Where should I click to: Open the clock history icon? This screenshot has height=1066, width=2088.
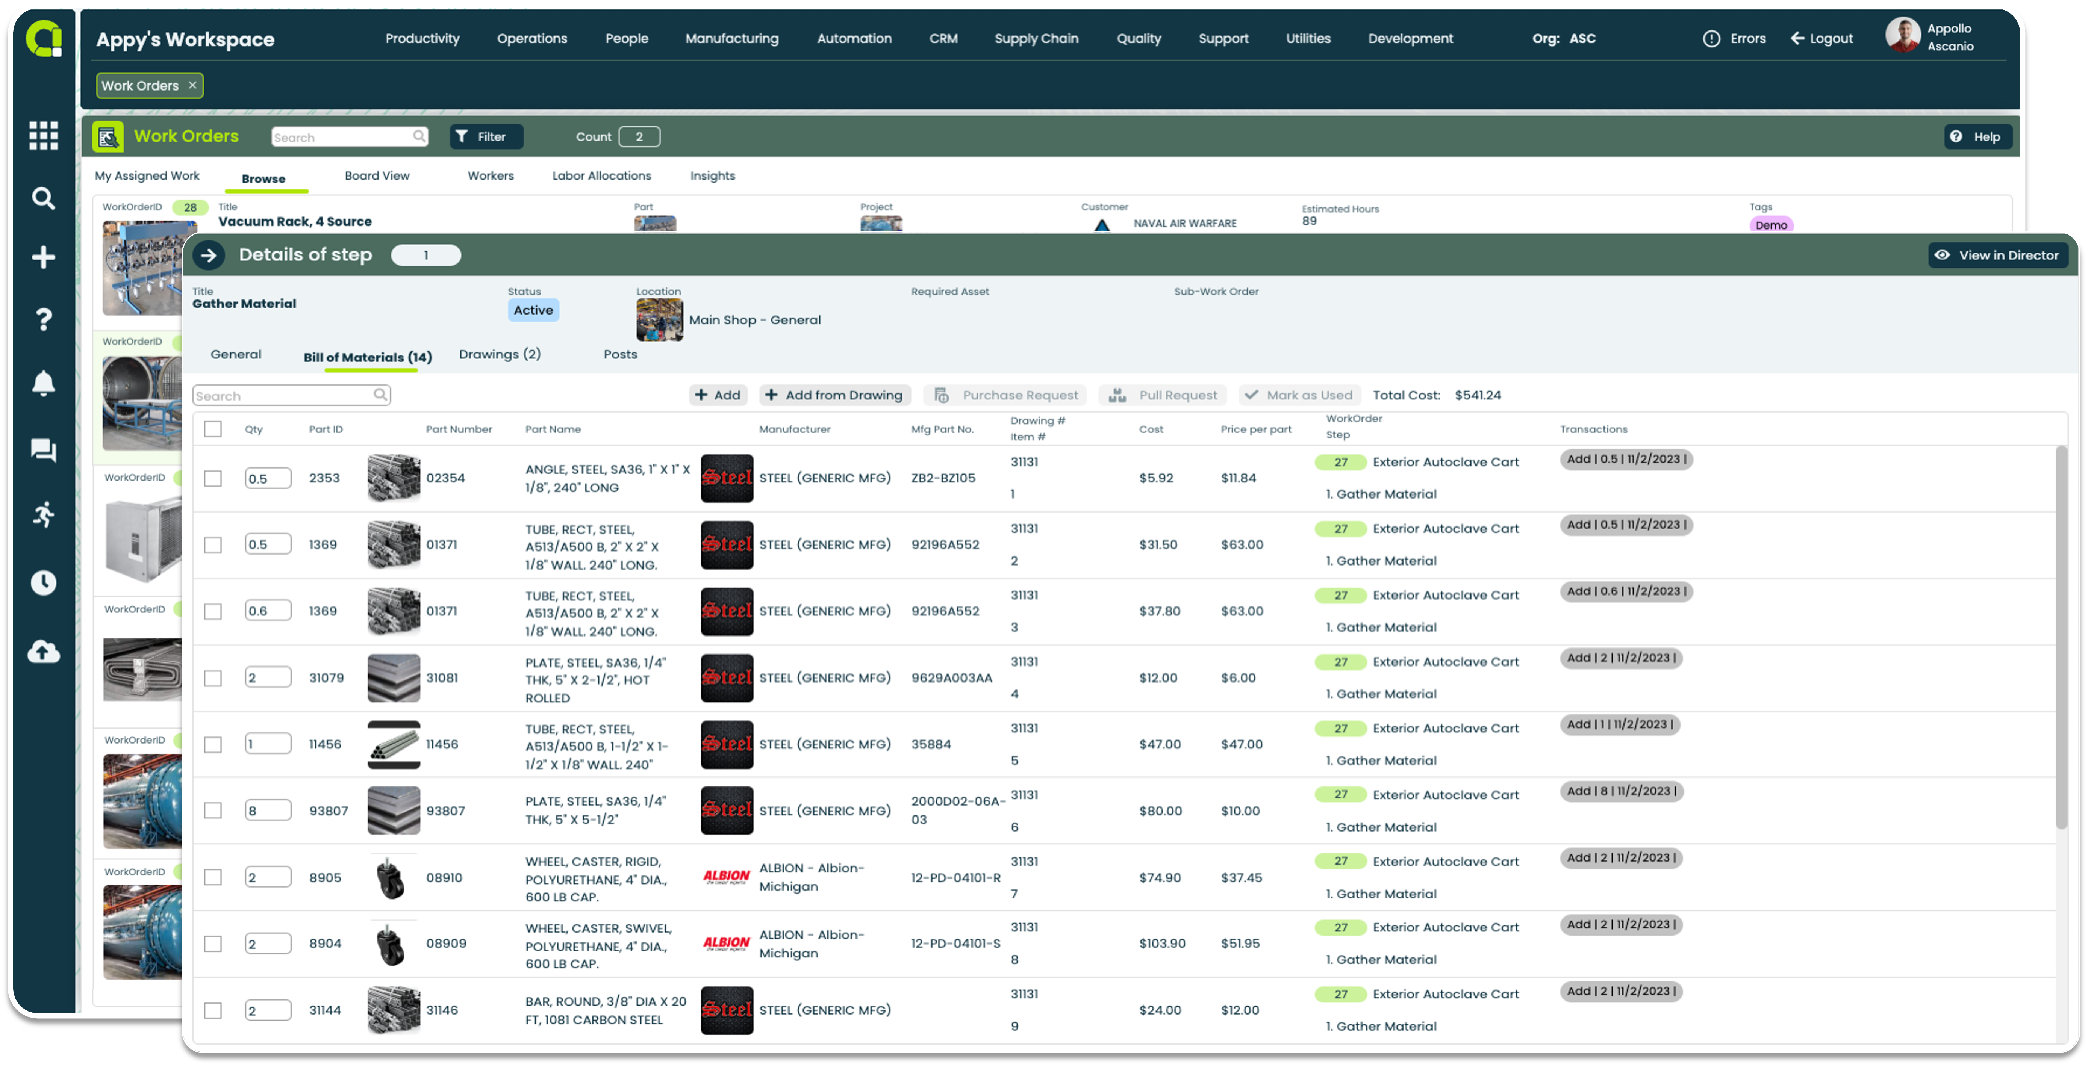pyautogui.click(x=43, y=582)
